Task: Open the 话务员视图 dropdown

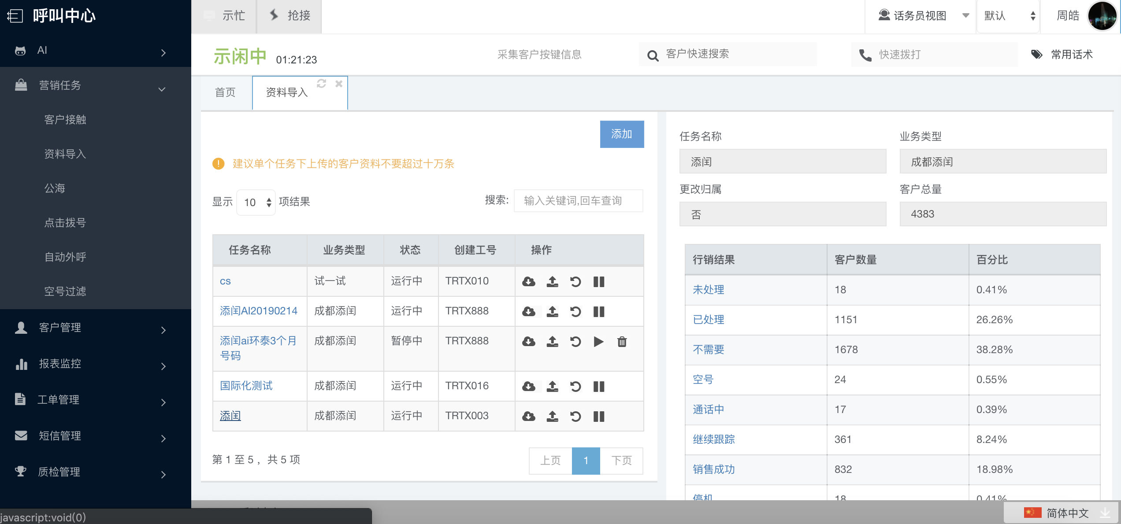Action: click(921, 16)
